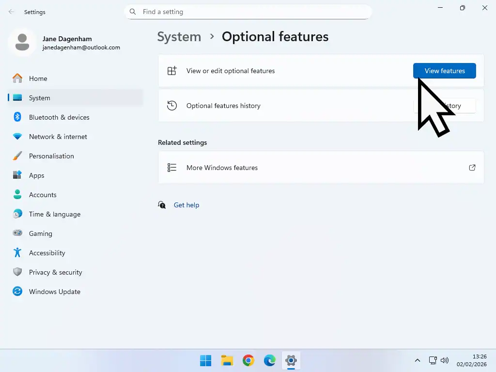Open Time & language settings
The image size is (496, 372).
tap(55, 214)
